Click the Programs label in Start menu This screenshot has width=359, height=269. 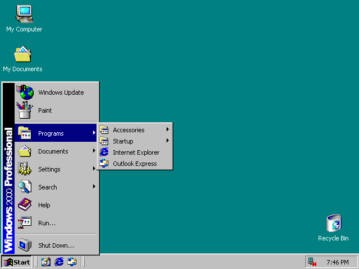click(51, 133)
